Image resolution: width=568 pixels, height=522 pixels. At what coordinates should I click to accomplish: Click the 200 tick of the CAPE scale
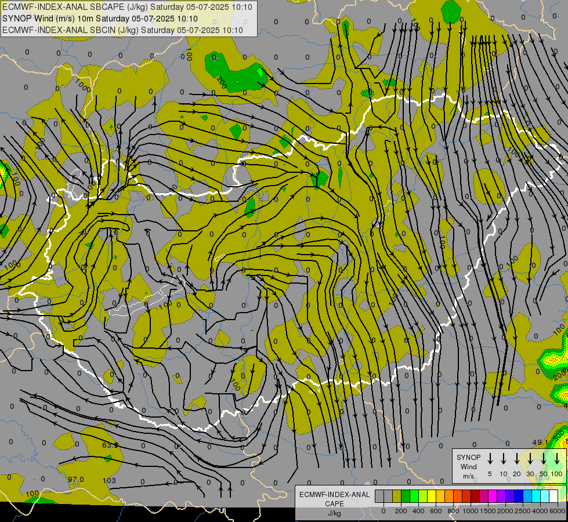[x=401, y=511]
